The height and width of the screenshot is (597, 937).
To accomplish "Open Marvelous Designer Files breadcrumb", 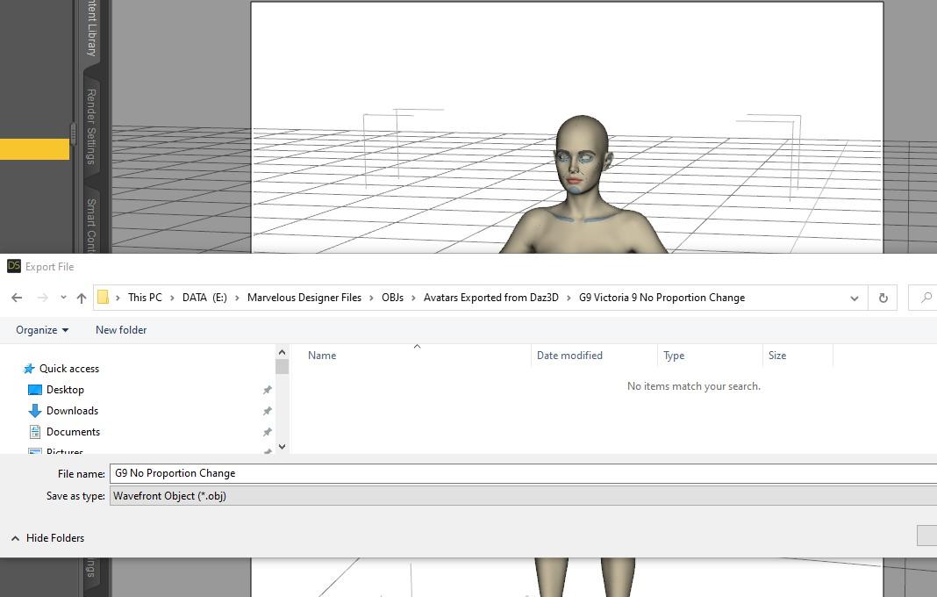I will point(304,298).
